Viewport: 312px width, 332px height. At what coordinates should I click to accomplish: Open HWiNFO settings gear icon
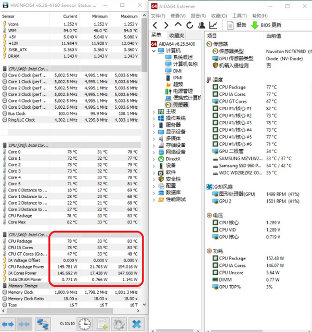(x=119, y=324)
